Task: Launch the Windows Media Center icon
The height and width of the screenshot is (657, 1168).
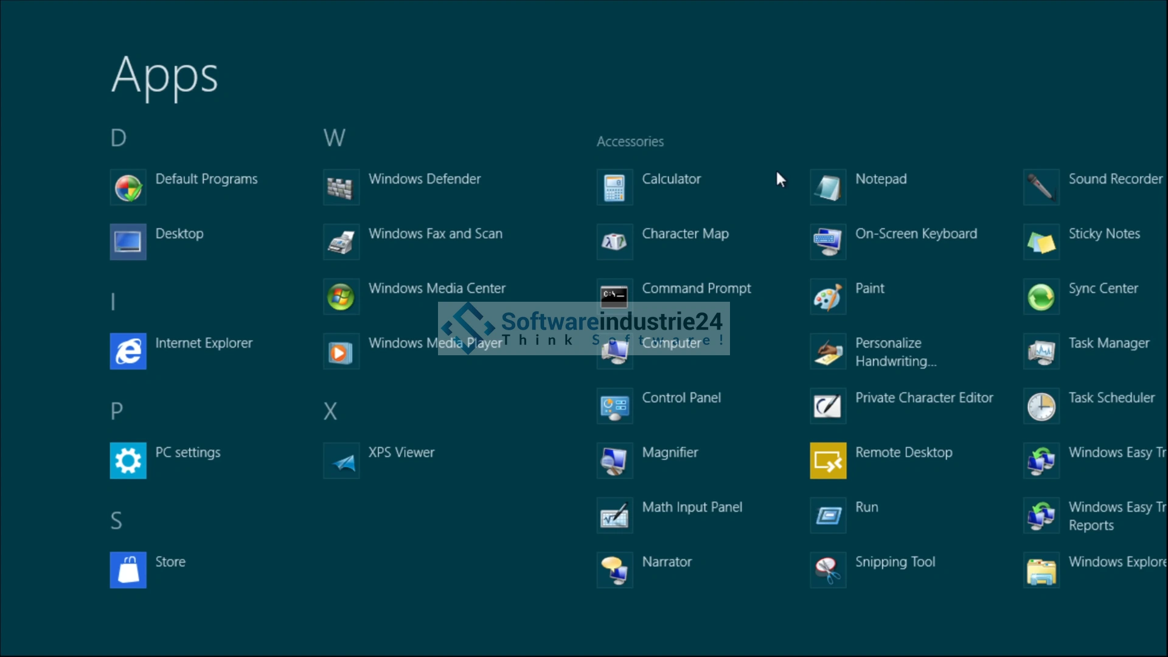Action: point(341,297)
